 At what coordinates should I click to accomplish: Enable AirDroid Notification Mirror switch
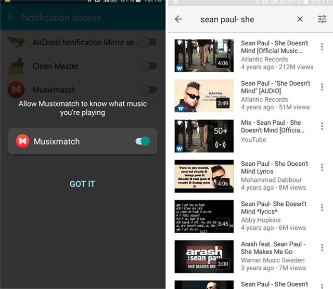(x=148, y=42)
